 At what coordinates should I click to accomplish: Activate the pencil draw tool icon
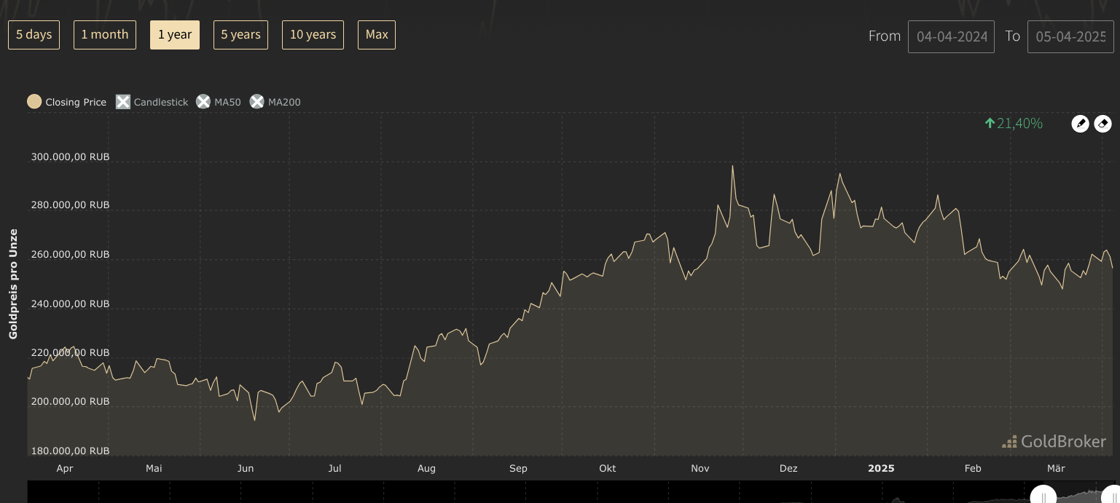click(1080, 124)
